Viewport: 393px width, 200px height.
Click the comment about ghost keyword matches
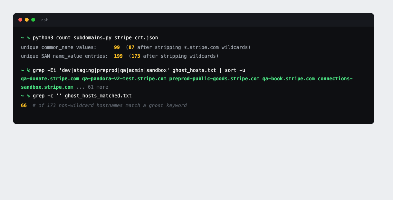click(x=110, y=105)
